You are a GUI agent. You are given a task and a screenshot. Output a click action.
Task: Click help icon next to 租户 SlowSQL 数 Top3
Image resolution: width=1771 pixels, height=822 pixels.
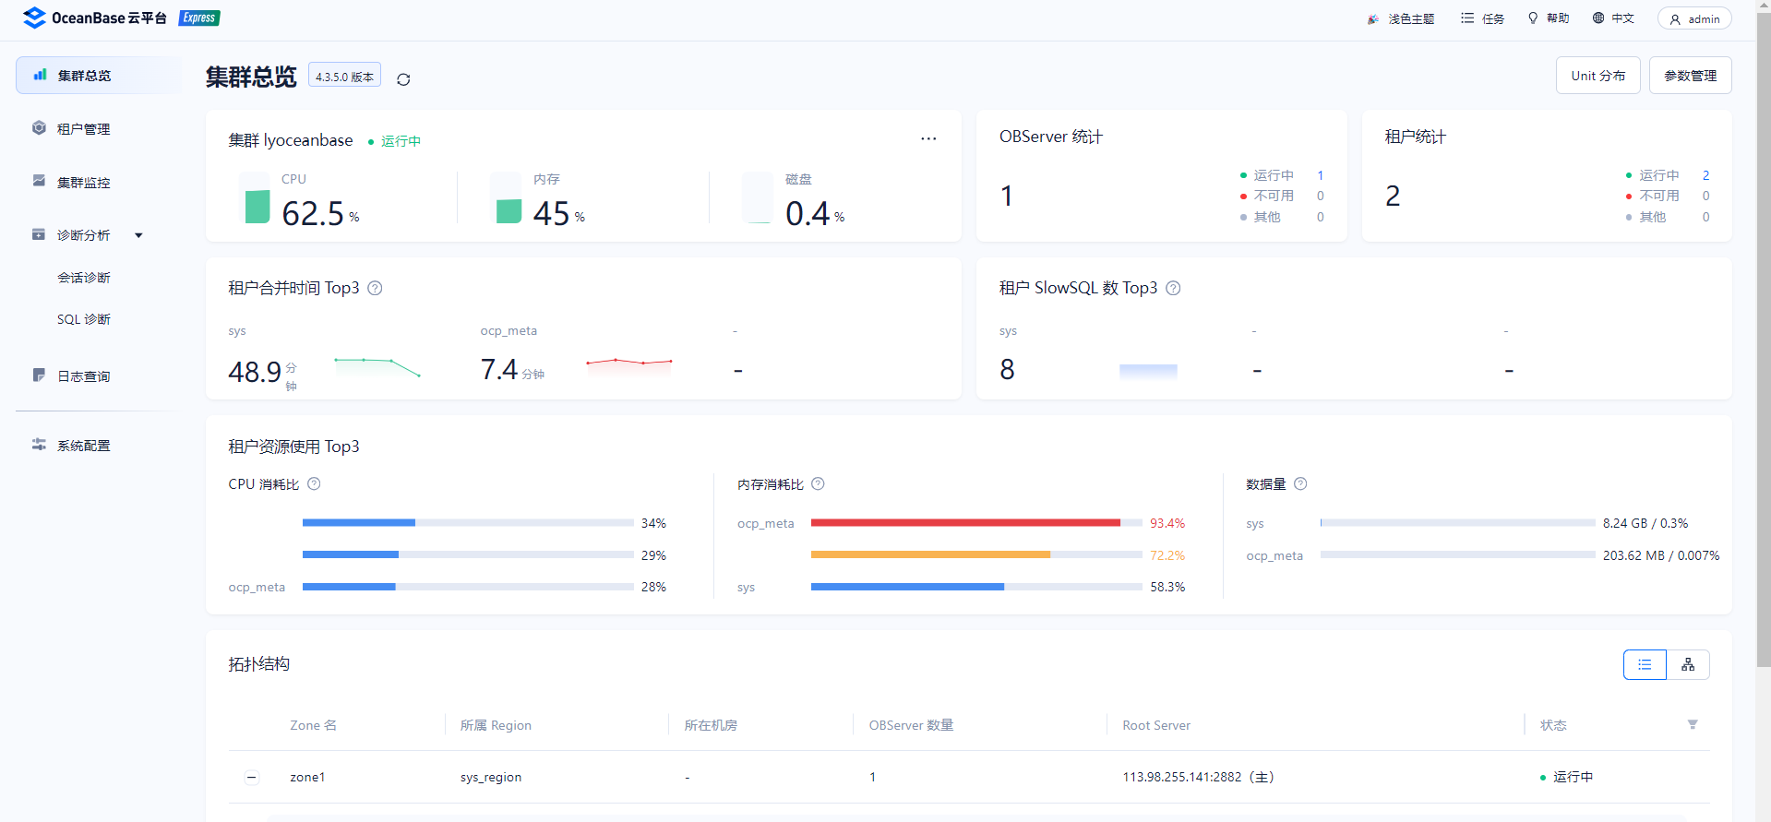click(x=1173, y=288)
